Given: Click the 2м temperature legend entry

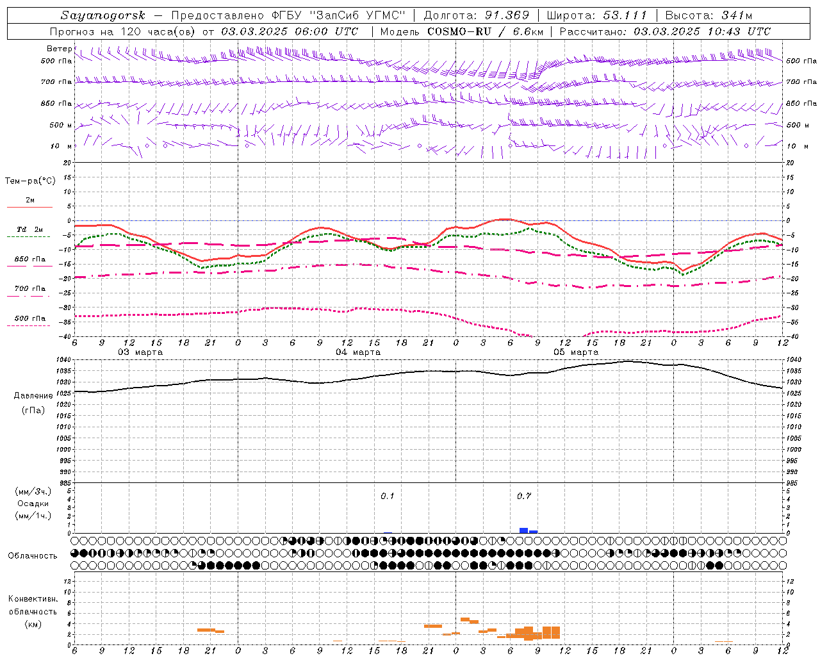Looking at the screenshot, I should tap(30, 201).
